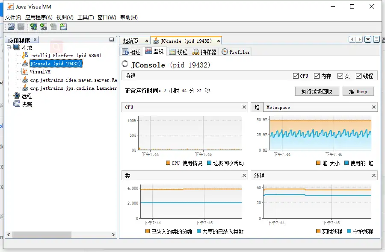This screenshot has width=385, height=252.
Task: Open the document list dropdown arrow
Action: (368, 39)
